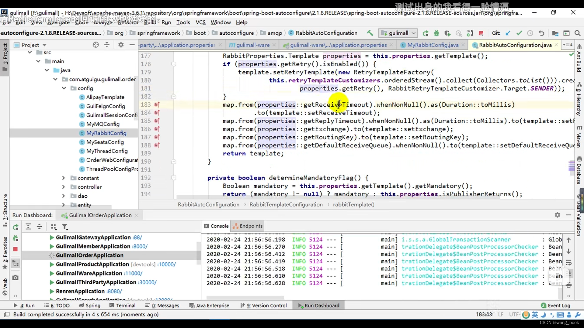Viewport: 584px width, 328px height.
Task: Switch to the gulimall-ware tab
Action: pos(253,45)
